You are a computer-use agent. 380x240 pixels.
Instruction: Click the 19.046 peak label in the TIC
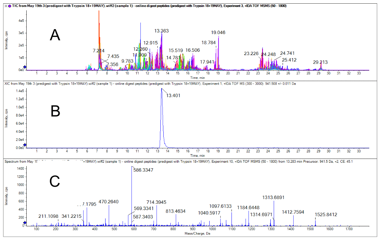218,33
